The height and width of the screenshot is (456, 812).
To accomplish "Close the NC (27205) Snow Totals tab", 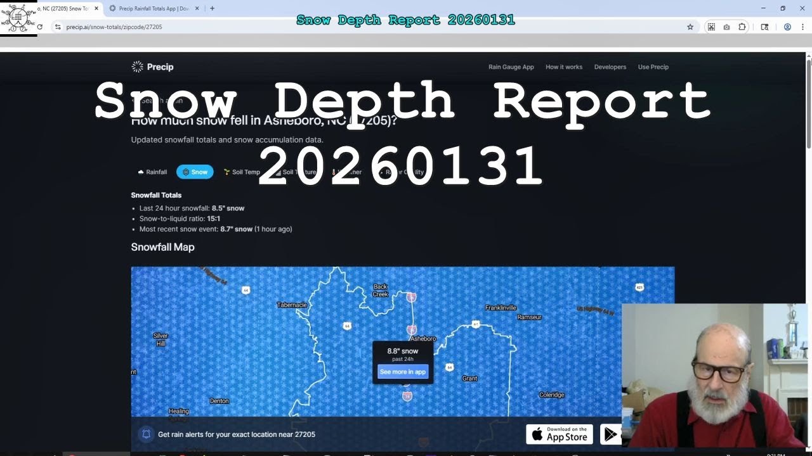I will tap(96, 8).
